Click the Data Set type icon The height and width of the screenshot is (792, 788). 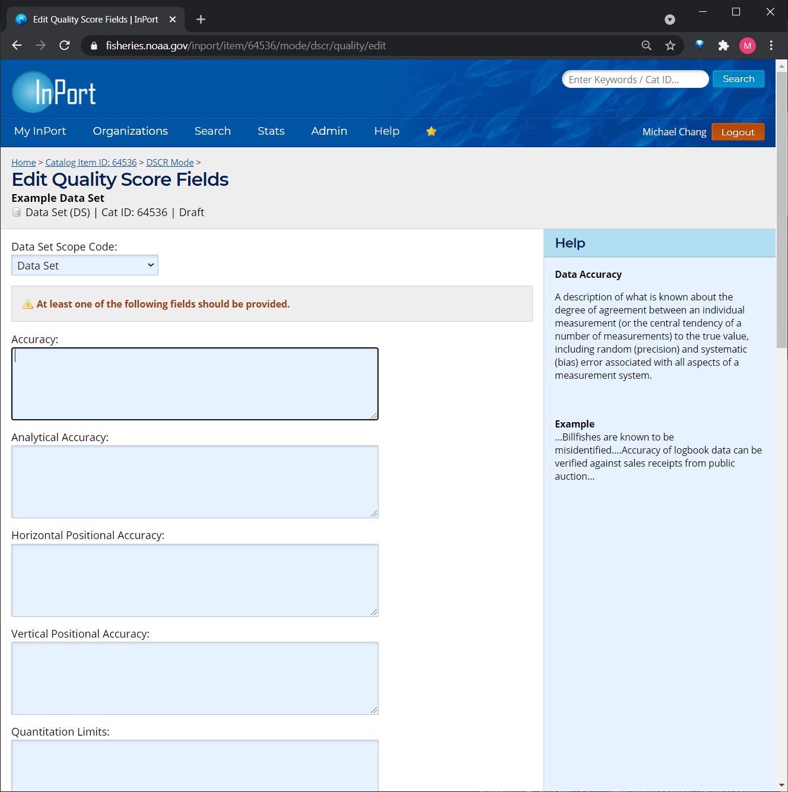tap(17, 213)
